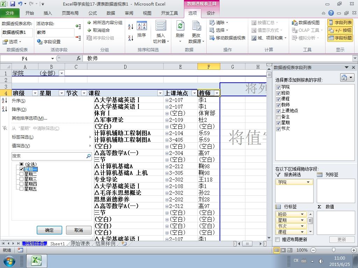Click the 确定 button
The image size is (358, 268).
pos(49,230)
